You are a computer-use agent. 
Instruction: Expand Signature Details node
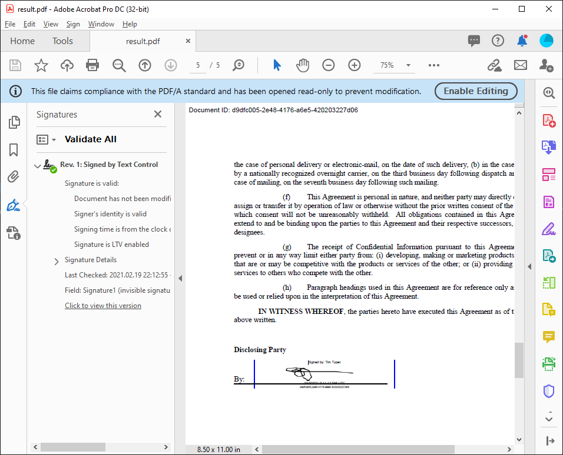click(x=57, y=262)
